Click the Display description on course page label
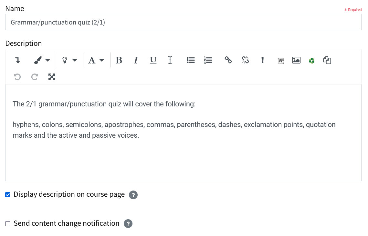 pyautogui.click(x=69, y=194)
